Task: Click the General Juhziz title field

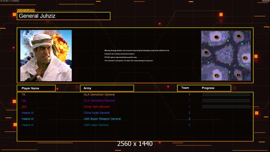Action: 64,16
